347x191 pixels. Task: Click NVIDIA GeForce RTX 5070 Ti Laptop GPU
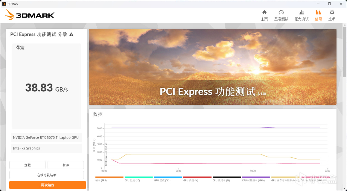pos(47,137)
